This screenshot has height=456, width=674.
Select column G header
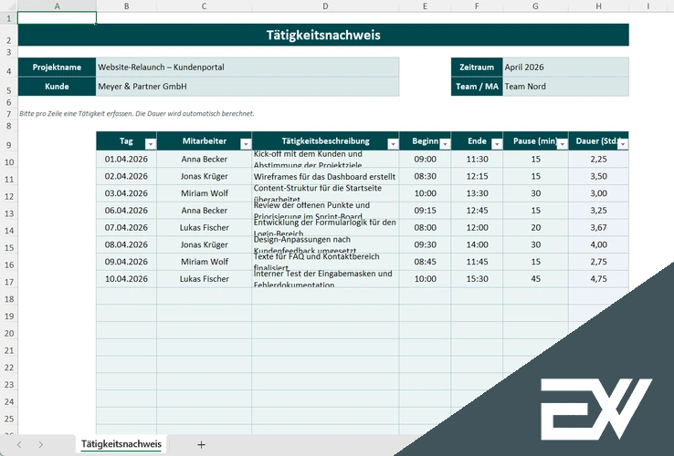click(535, 6)
